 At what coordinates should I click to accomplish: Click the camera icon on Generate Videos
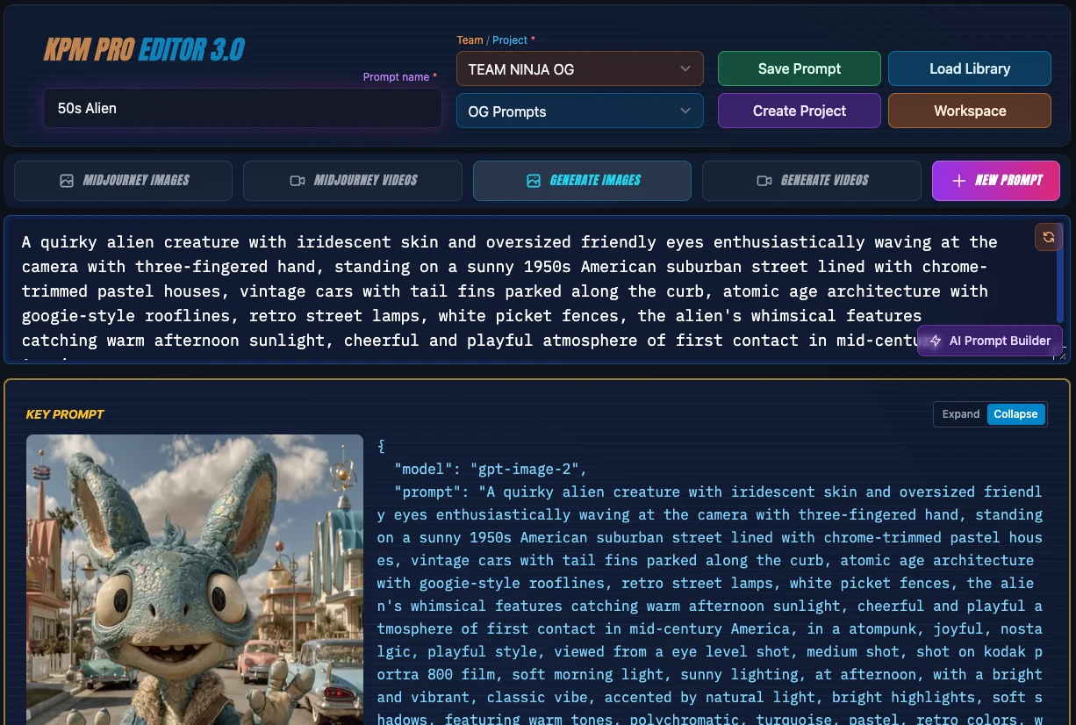click(764, 181)
